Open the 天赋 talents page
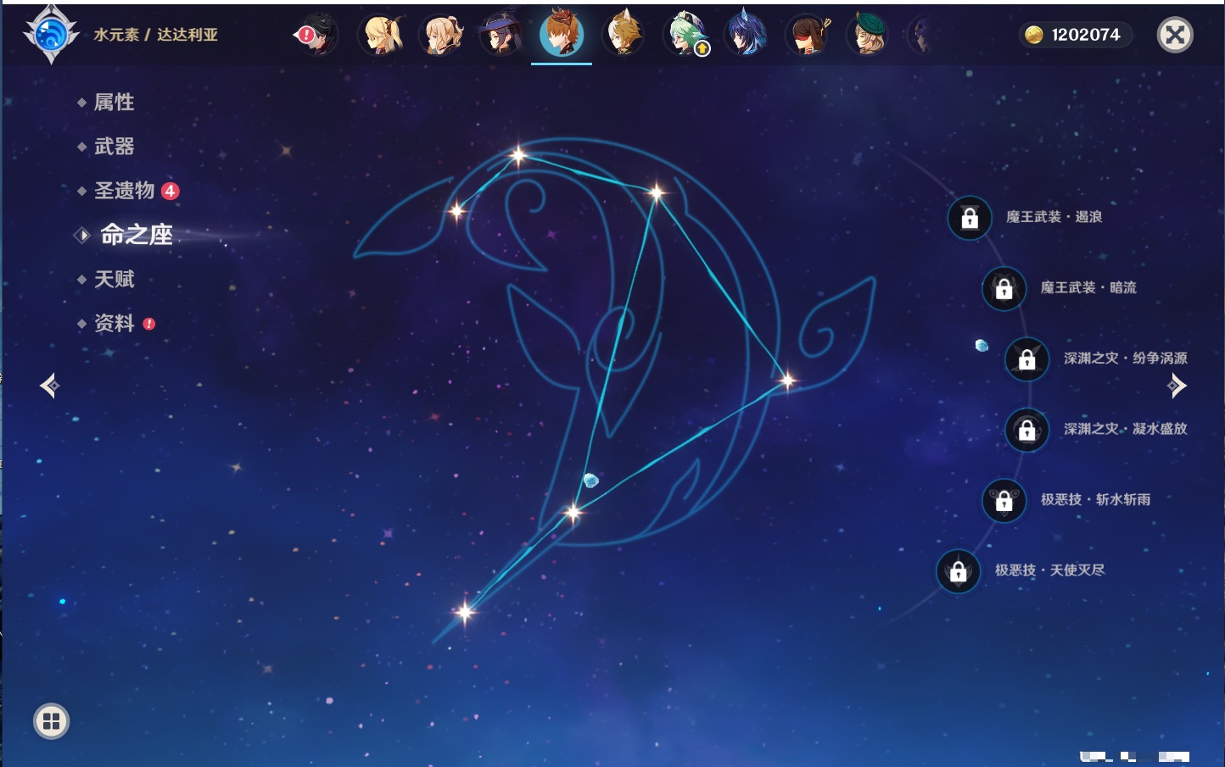Image resolution: width=1225 pixels, height=767 pixels. tap(114, 279)
